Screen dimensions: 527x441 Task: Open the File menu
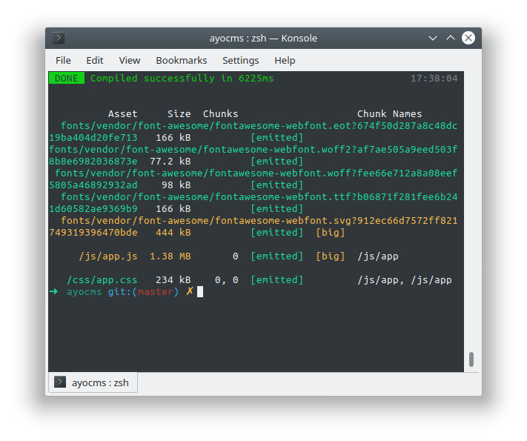[x=64, y=60]
